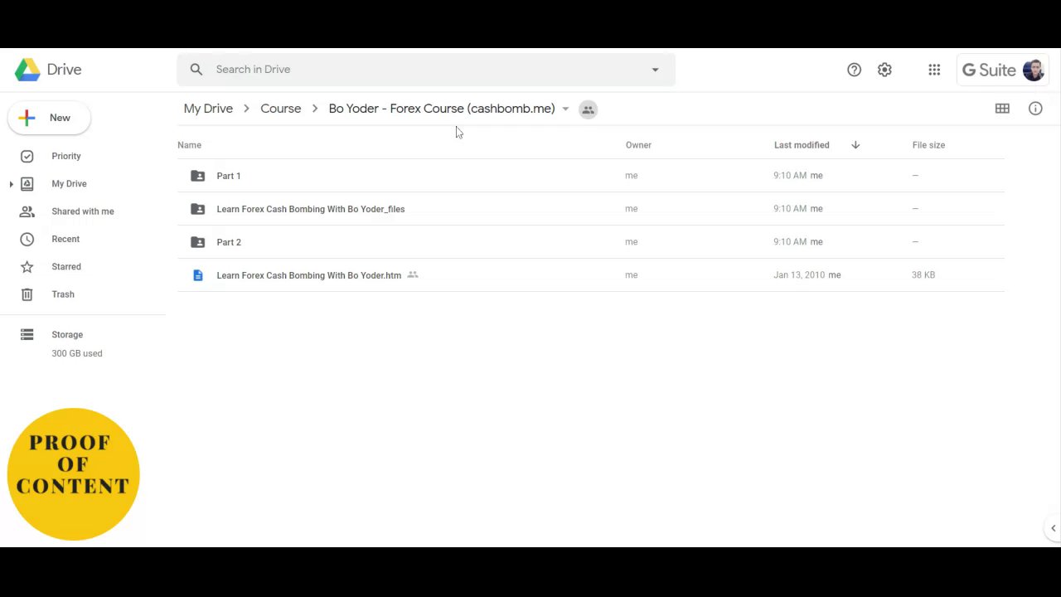Switch to grid view layout
The width and height of the screenshot is (1061, 597).
(x=1002, y=109)
